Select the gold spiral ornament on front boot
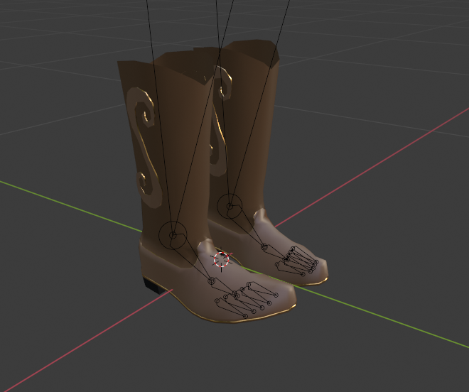Screen dimensions: 469x392 (x=144, y=146)
